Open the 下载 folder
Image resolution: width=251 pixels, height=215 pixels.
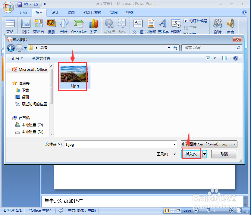click(x=22, y=90)
